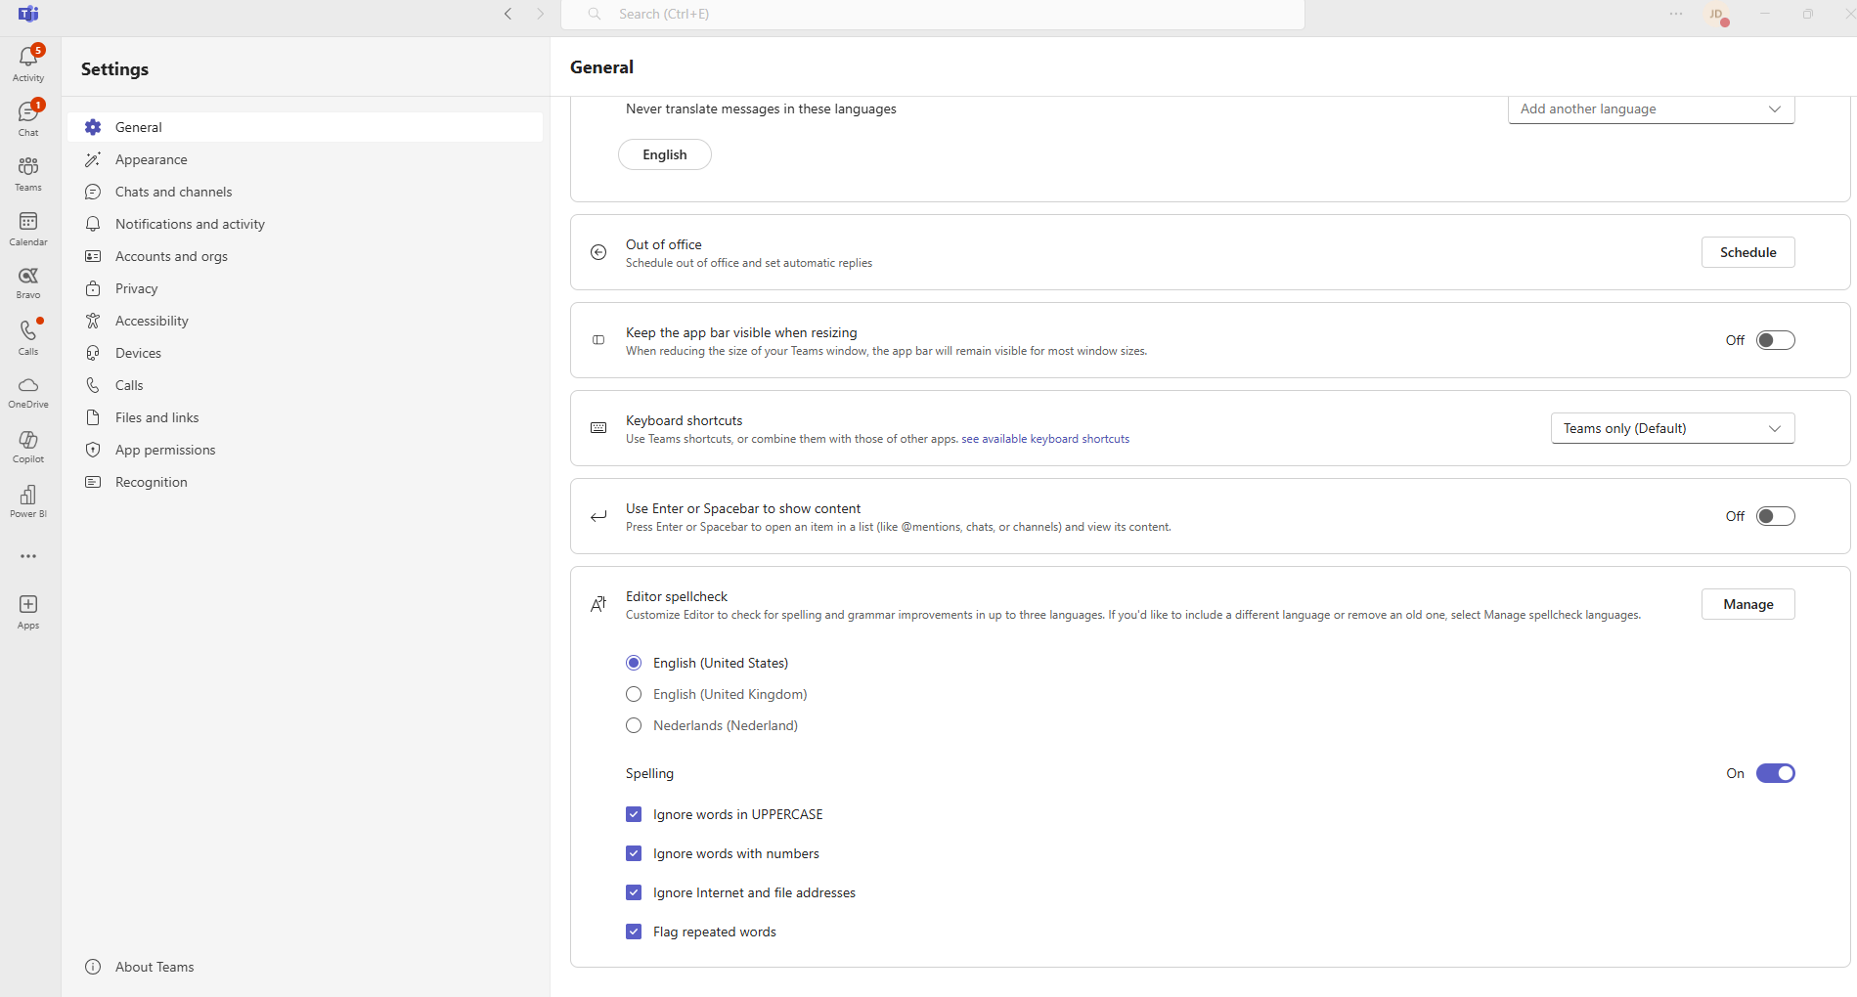Toggle Use Enter or Spacebar switch
This screenshot has height=997, width=1857.
pyautogui.click(x=1775, y=516)
